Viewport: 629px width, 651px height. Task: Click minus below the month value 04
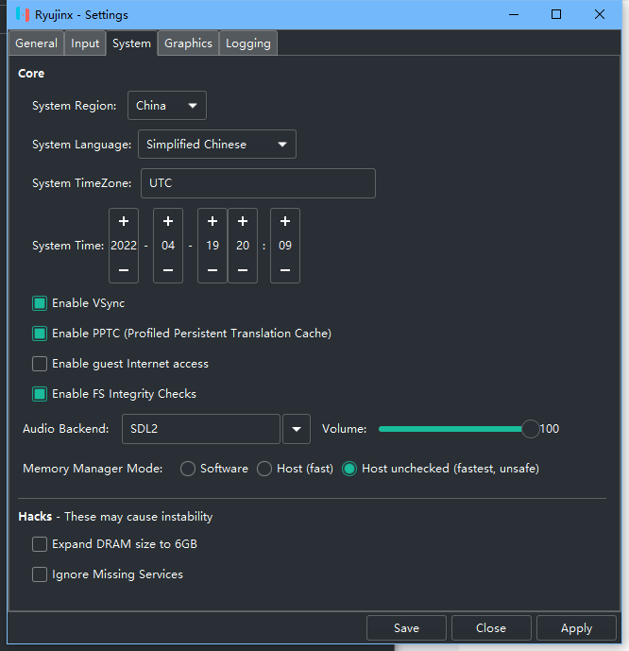pyautogui.click(x=168, y=270)
